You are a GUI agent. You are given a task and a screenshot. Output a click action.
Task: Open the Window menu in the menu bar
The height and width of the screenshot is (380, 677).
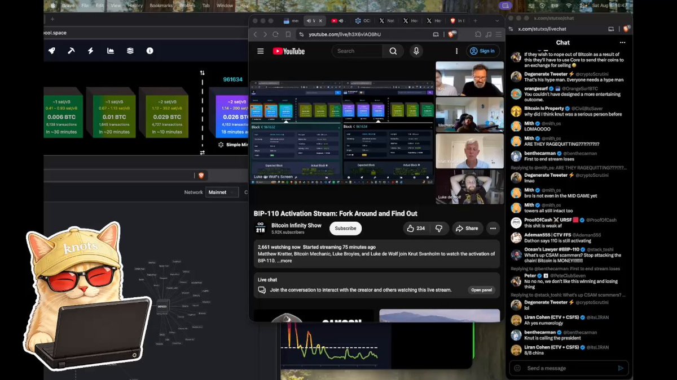point(225,6)
